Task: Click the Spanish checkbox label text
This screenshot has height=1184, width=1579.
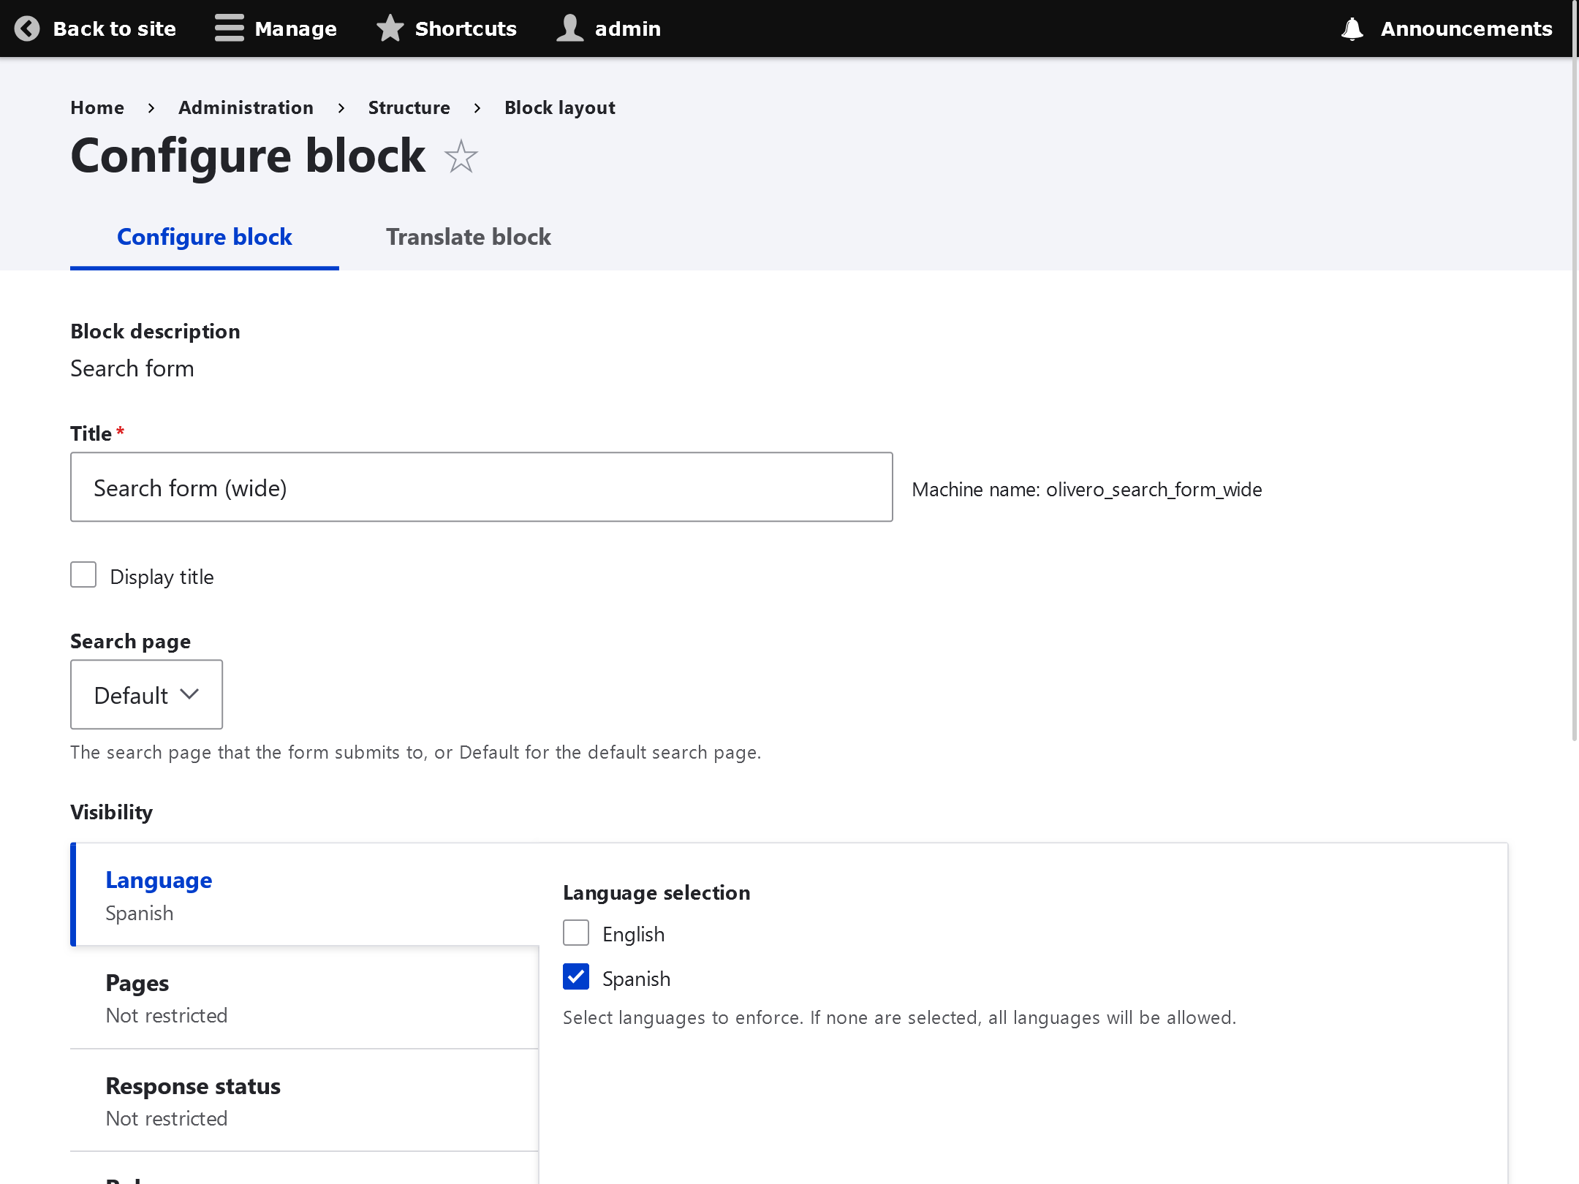Action: click(x=636, y=979)
